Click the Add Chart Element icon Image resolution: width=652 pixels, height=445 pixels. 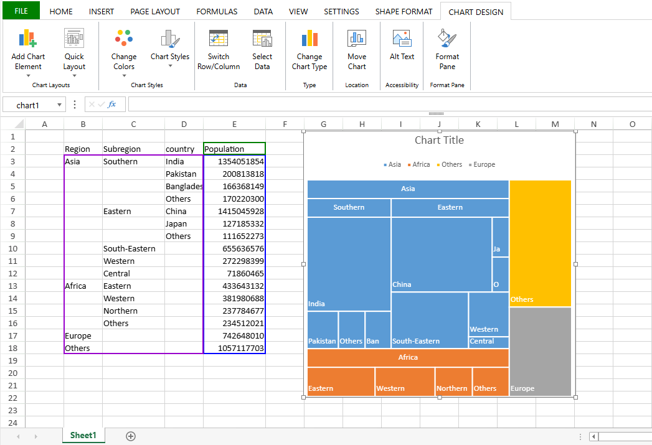(28, 38)
